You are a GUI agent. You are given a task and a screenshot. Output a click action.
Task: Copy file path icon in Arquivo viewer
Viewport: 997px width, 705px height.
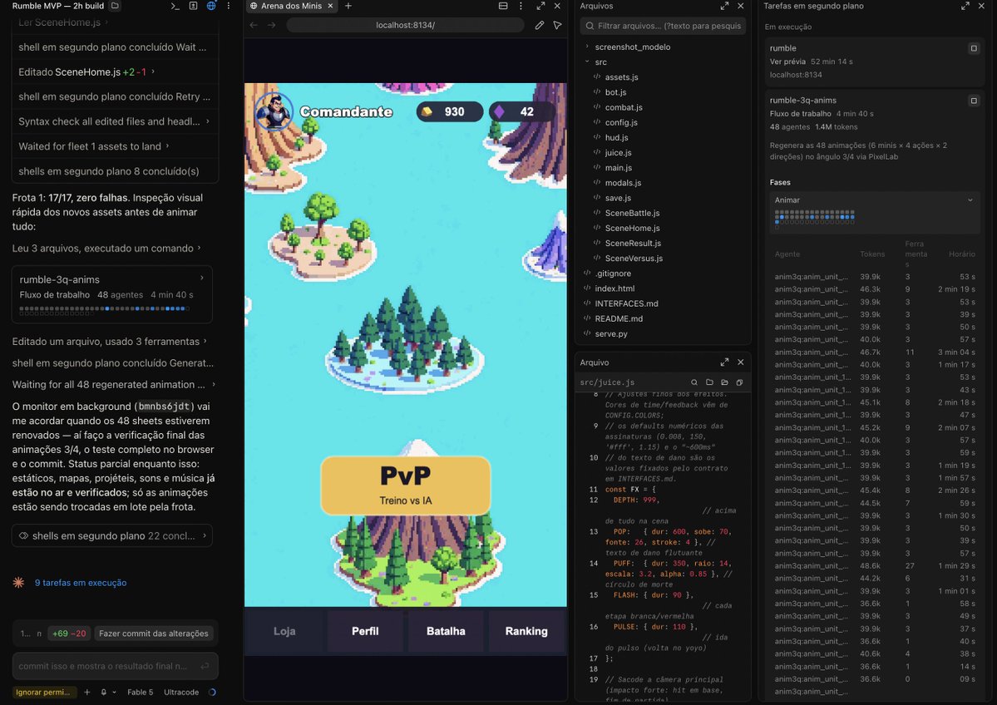tap(739, 382)
